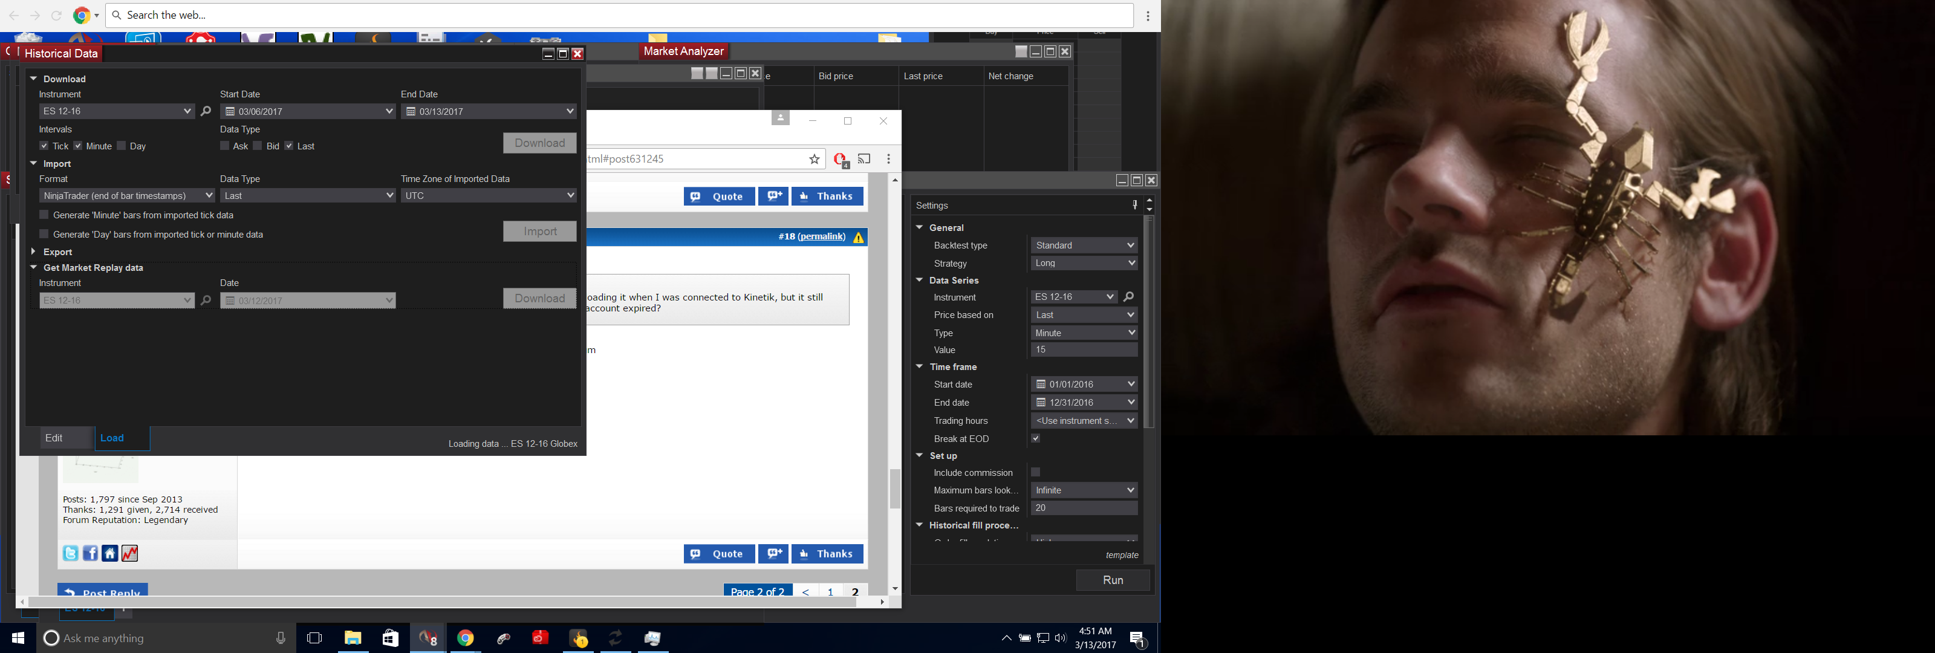Image resolution: width=1935 pixels, height=653 pixels.
Task: Click the multi-quote plus icon at top of post
Action: pos(773,196)
